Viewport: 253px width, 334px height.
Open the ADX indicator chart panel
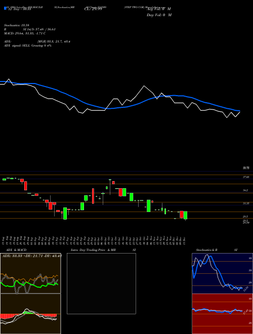click(x=30, y=273)
